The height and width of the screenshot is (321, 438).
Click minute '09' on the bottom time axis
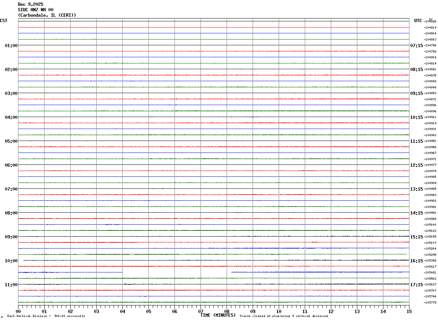(253, 311)
